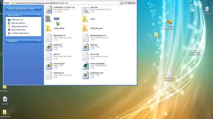Select the upper text document desktop icon
Image resolution: width=213 pixels, height=119 pixels.
(195, 48)
